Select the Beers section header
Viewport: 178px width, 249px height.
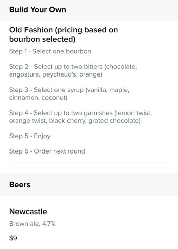(x=20, y=185)
